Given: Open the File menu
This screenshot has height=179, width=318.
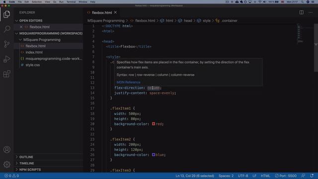Looking at the screenshot, I should (x=20, y=2).
